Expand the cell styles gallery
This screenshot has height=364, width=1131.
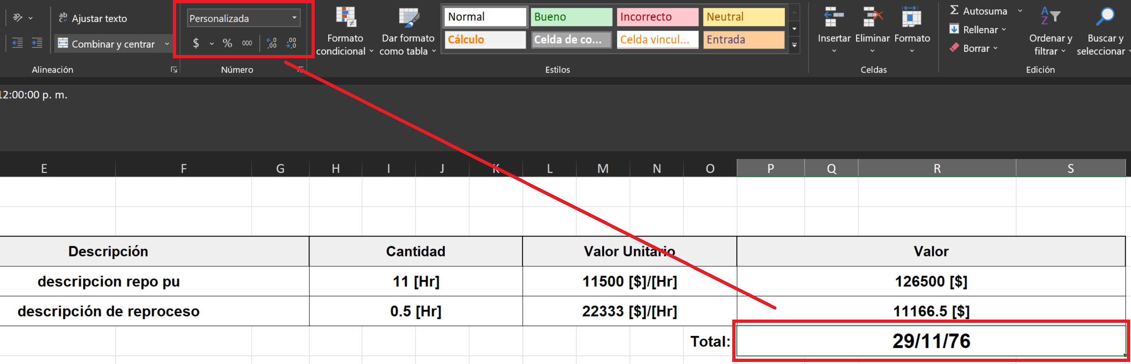click(x=794, y=45)
